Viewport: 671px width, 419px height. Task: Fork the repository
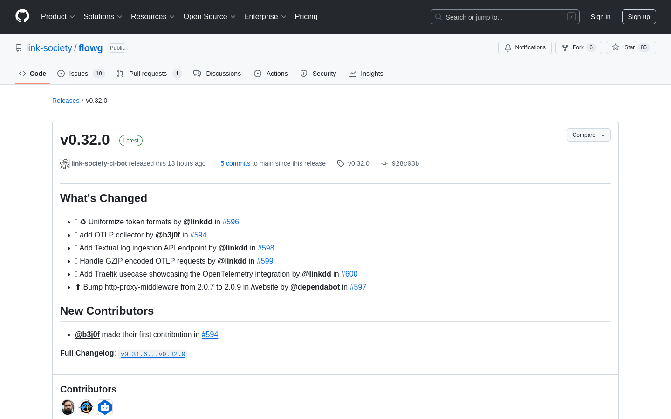click(x=579, y=47)
